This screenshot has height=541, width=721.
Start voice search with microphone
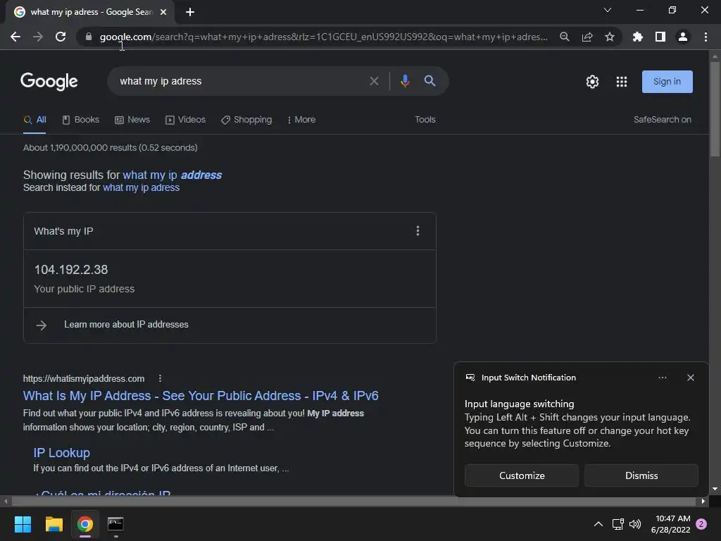pos(405,81)
